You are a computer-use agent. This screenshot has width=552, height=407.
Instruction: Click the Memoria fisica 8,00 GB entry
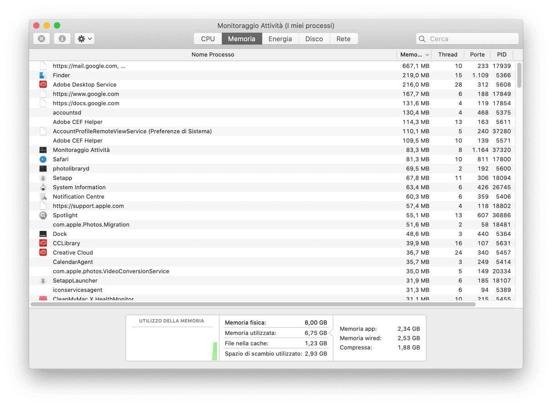pyautogui.click(x=276, y=323)
